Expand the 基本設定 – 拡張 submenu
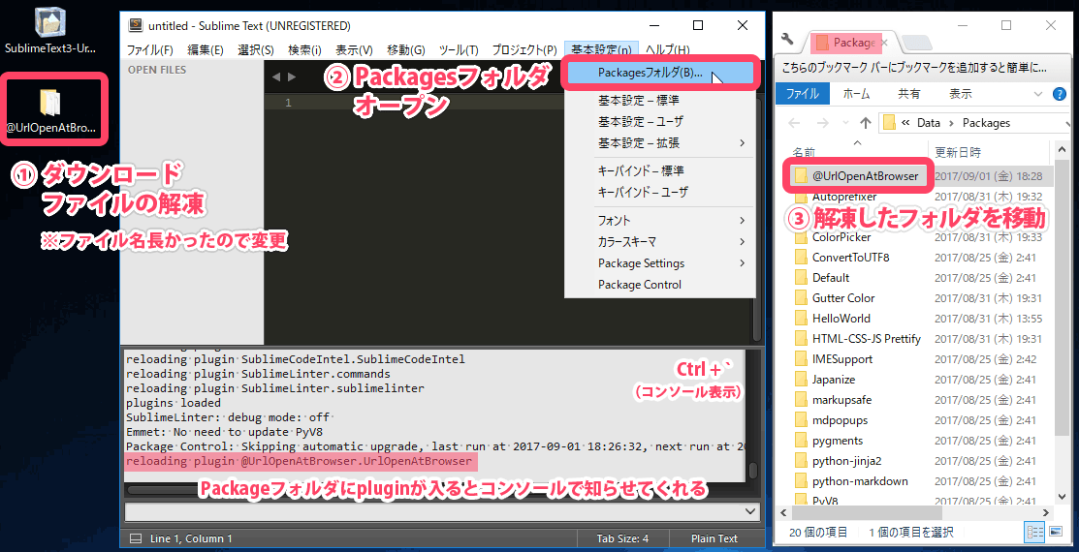 click(660, 143)
